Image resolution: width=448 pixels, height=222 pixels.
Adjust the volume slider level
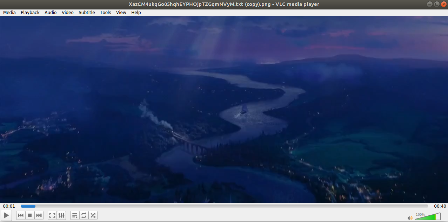pos(428,216)
